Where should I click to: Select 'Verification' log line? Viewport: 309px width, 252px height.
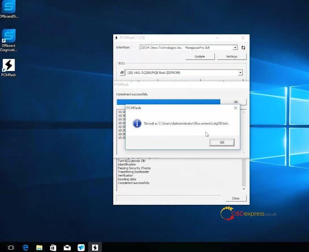coord(125,175)
